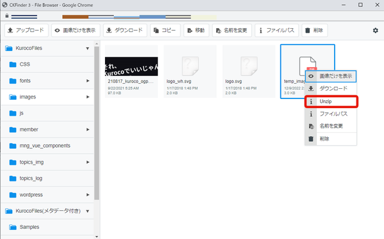Expand the member folder arrow

coord(88,130)
